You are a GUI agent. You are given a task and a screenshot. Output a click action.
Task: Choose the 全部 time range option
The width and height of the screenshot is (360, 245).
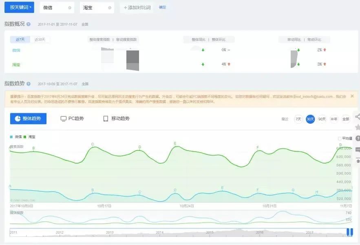tap(346, 119)
